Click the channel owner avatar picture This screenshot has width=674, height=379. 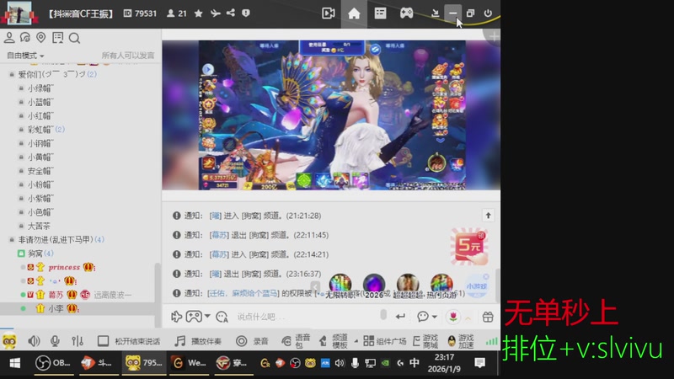[19, 13]
